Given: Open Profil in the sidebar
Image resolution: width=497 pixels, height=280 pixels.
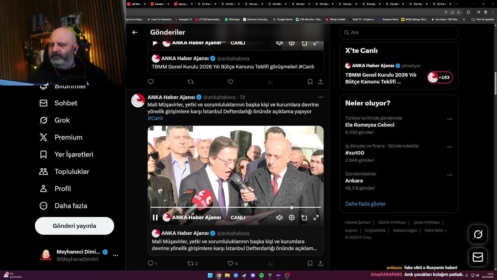Looking at the screenshot, I should click(x=55, y=189).
